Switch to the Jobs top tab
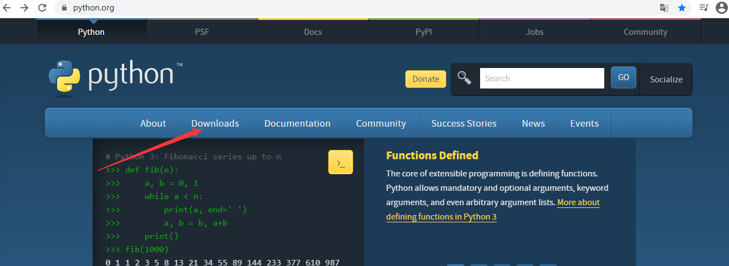The height and width of the screenshot is (266, 729). pyautogui.click(x=535, y=32)
